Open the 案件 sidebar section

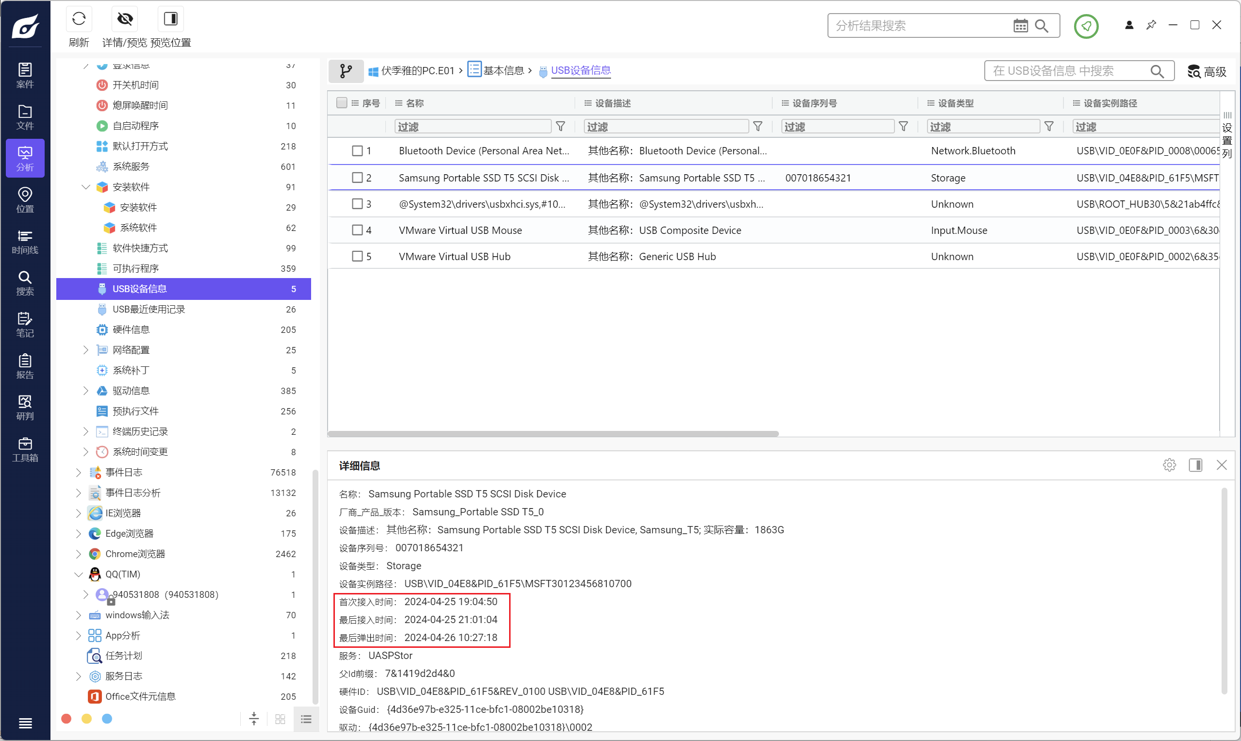click(x=25, y=75)
